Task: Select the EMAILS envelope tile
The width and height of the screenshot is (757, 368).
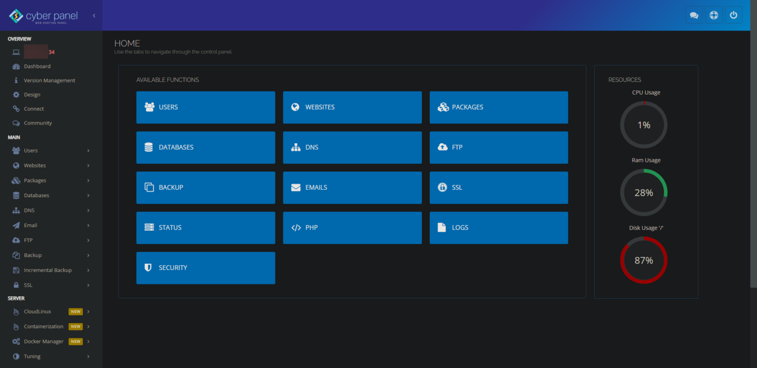Action: [x=352, y=187]
